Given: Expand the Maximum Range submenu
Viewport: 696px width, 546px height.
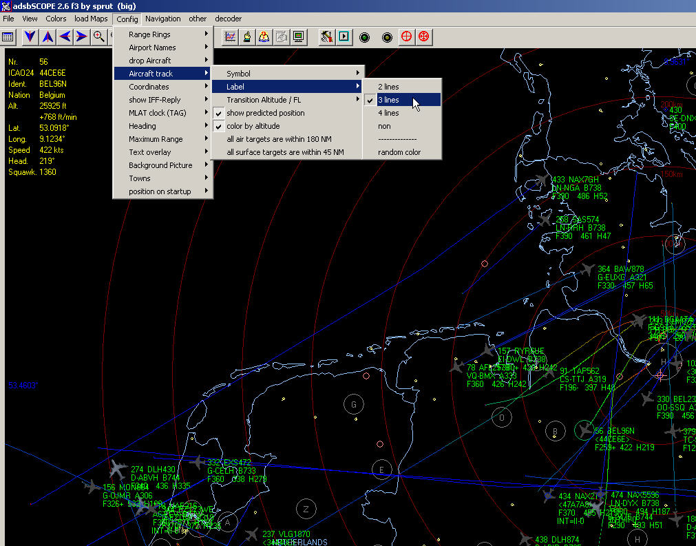Looking at the screenshot, I should click(x=163, y=139).
